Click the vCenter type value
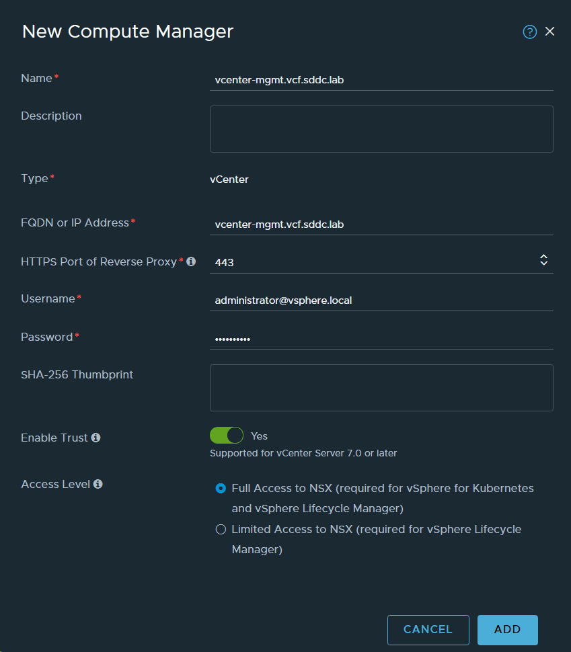This screenshot has width=571, height=652. [x=229, y=179]
